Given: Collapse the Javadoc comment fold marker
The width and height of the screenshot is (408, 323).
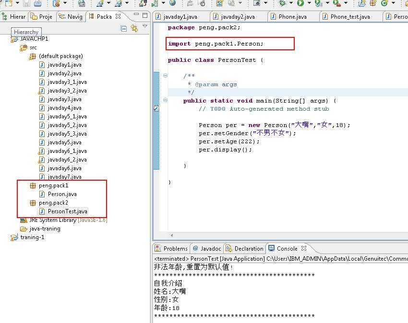Looking at the screenshot, I should point(165,76).
